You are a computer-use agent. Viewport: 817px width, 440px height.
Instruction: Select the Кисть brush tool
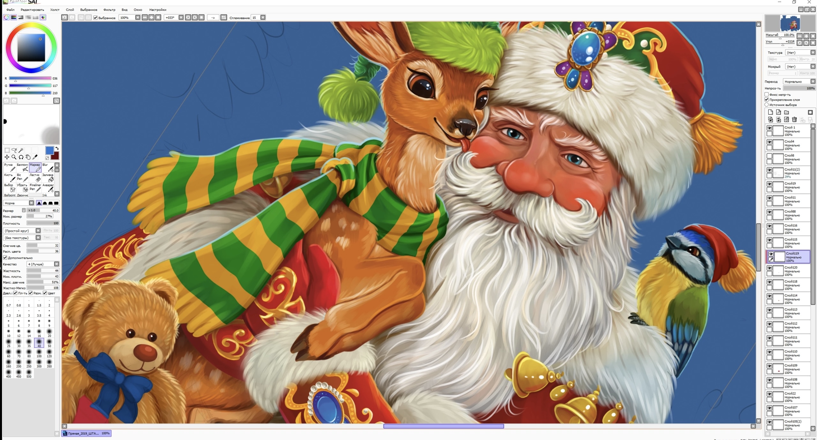(x=9, y=177)
